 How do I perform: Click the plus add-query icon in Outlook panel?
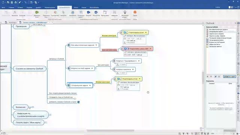207,76
